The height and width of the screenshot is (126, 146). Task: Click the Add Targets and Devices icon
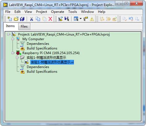point(60,19)
